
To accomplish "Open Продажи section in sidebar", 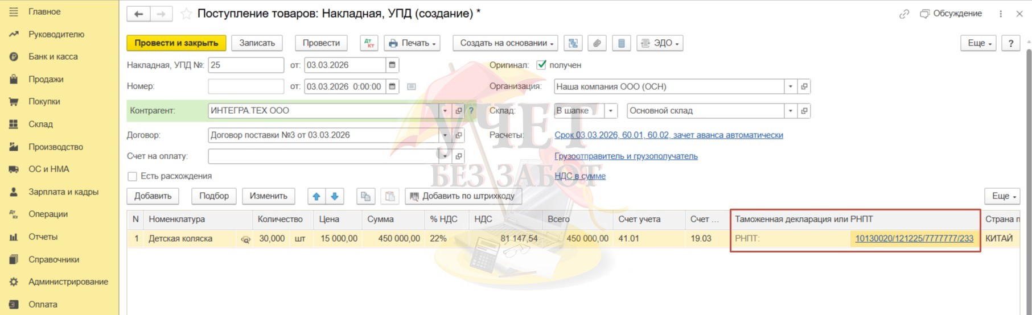I will coord(46,79).
